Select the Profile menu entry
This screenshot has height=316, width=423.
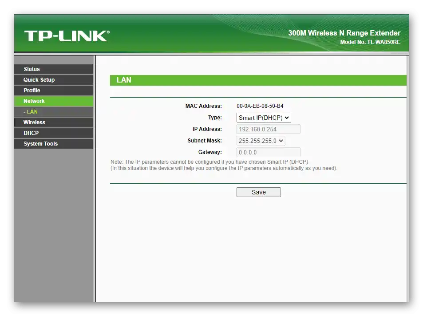coord(54,91)
